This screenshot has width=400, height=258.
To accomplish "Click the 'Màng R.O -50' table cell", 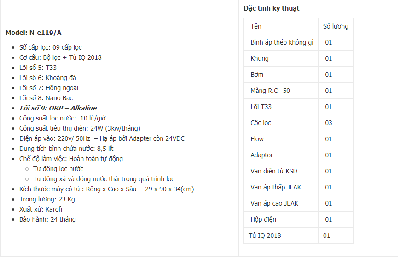I will [281, 91].
